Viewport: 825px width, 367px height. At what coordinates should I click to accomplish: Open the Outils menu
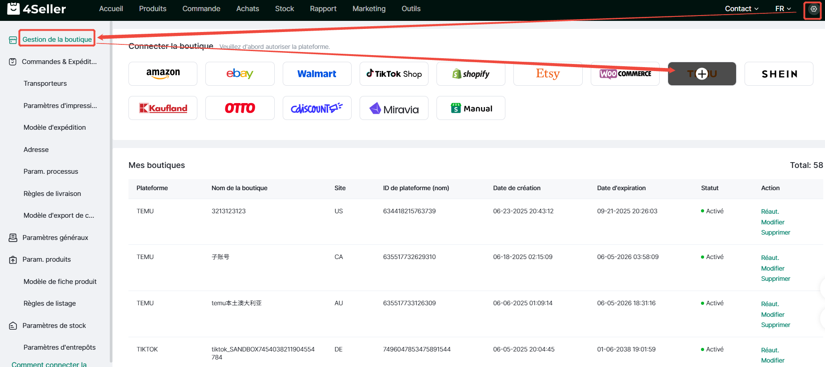coord(411,8)
